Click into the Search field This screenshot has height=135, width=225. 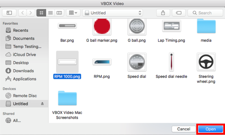point(205,13)
